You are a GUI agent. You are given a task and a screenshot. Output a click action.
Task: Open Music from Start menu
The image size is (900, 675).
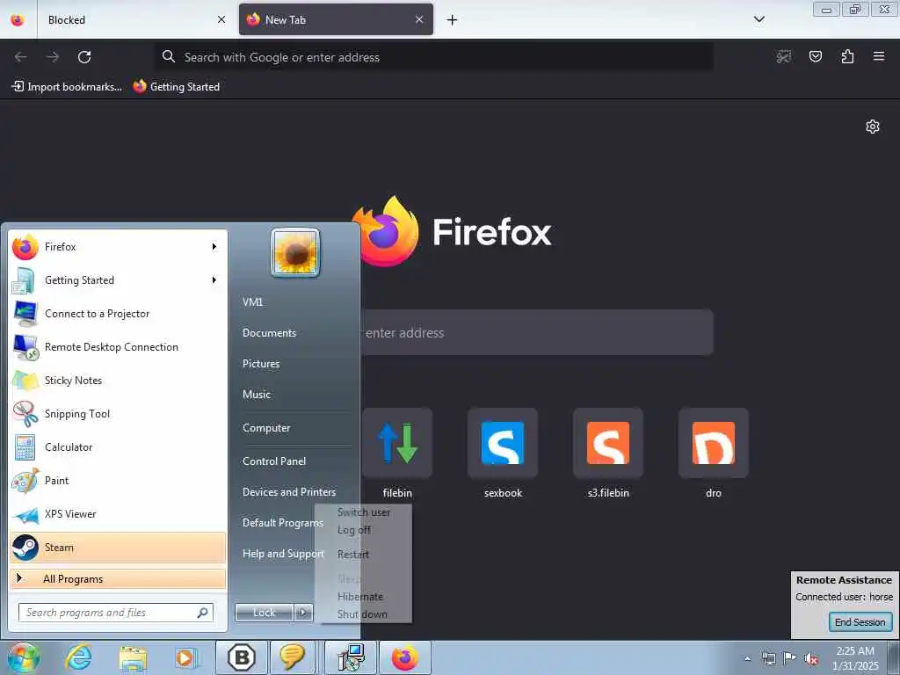(x=257, y=395)
